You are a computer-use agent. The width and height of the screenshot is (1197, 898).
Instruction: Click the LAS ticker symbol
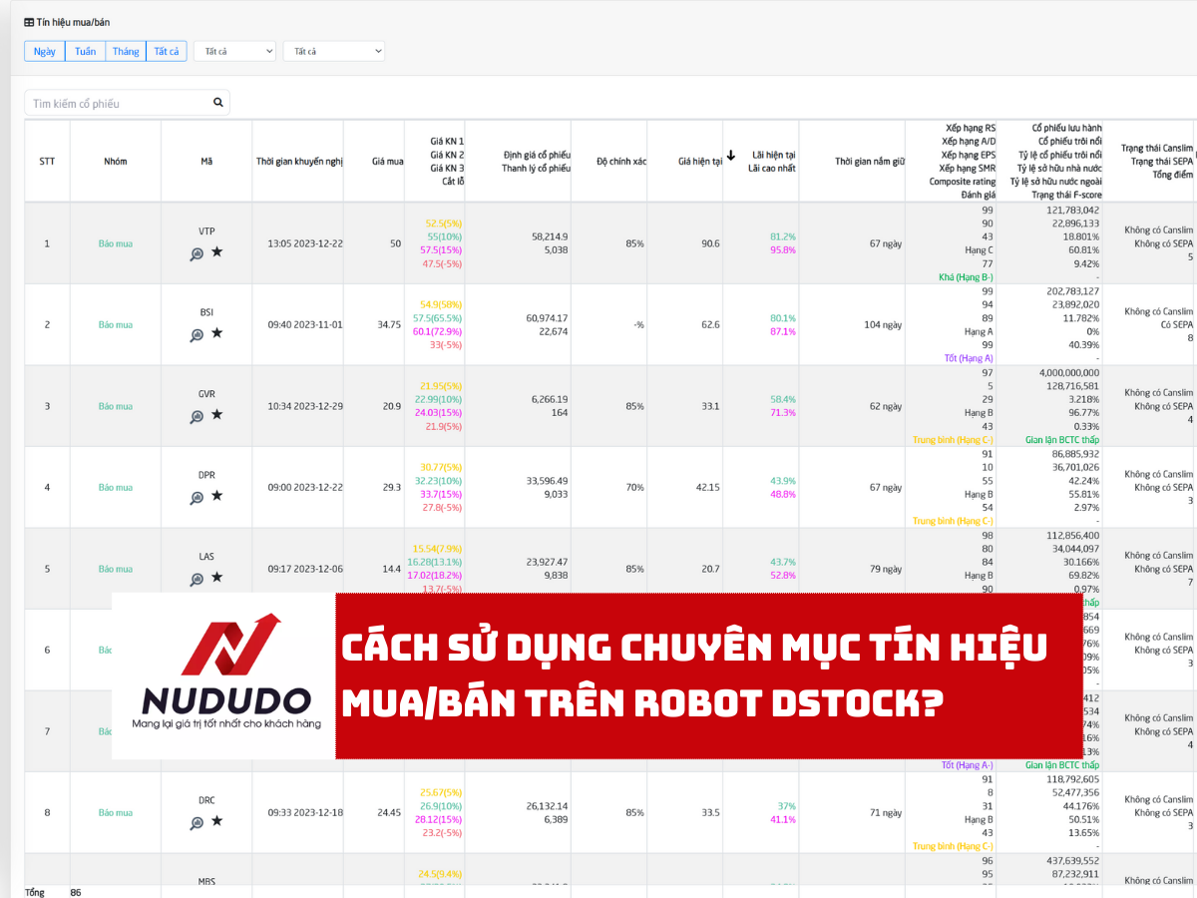tap(206, 556)
